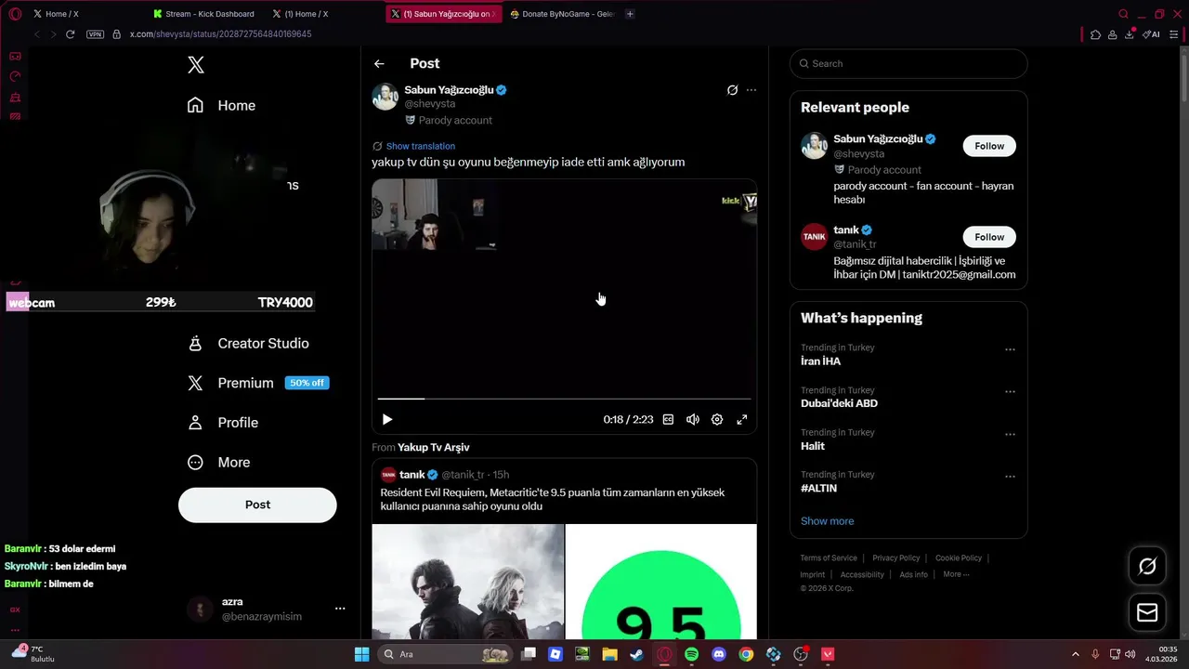Open the quoted tanık post text

553,499
